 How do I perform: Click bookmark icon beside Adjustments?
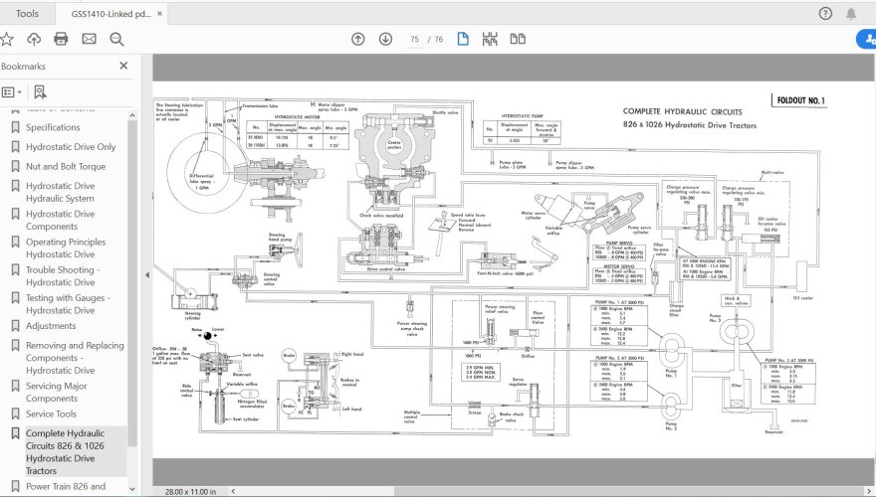pos(16,326)
